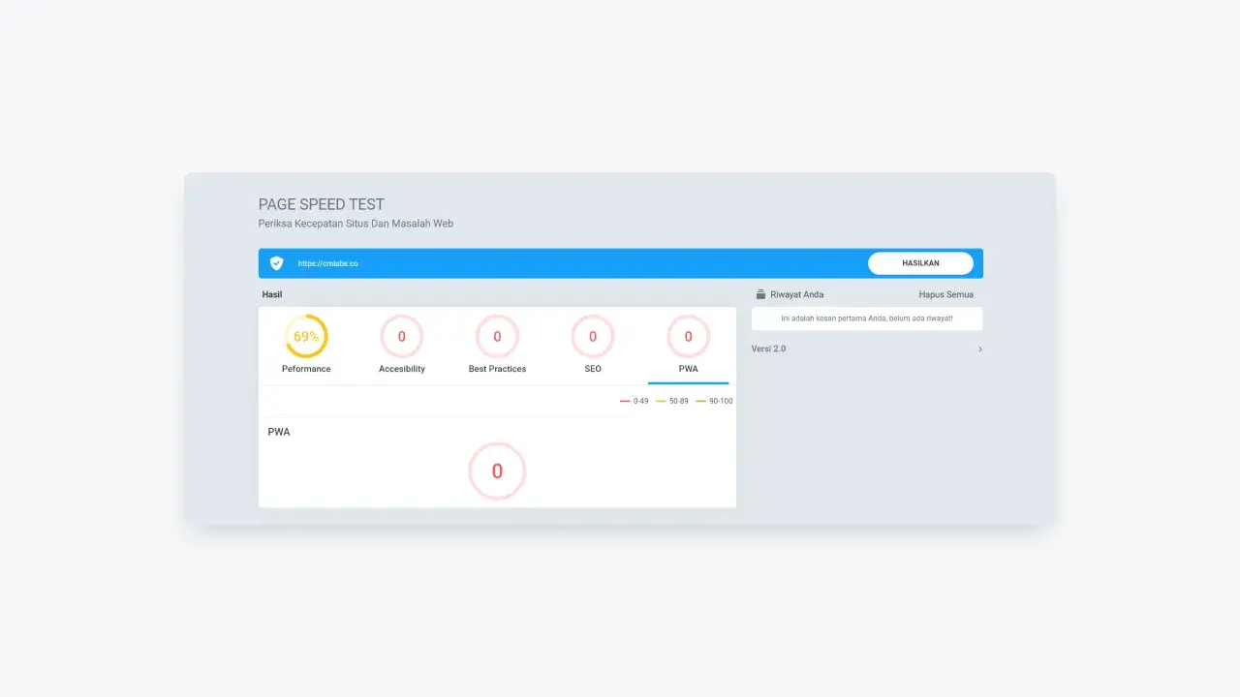Select the Accesibility tab label

click(401, 369)
